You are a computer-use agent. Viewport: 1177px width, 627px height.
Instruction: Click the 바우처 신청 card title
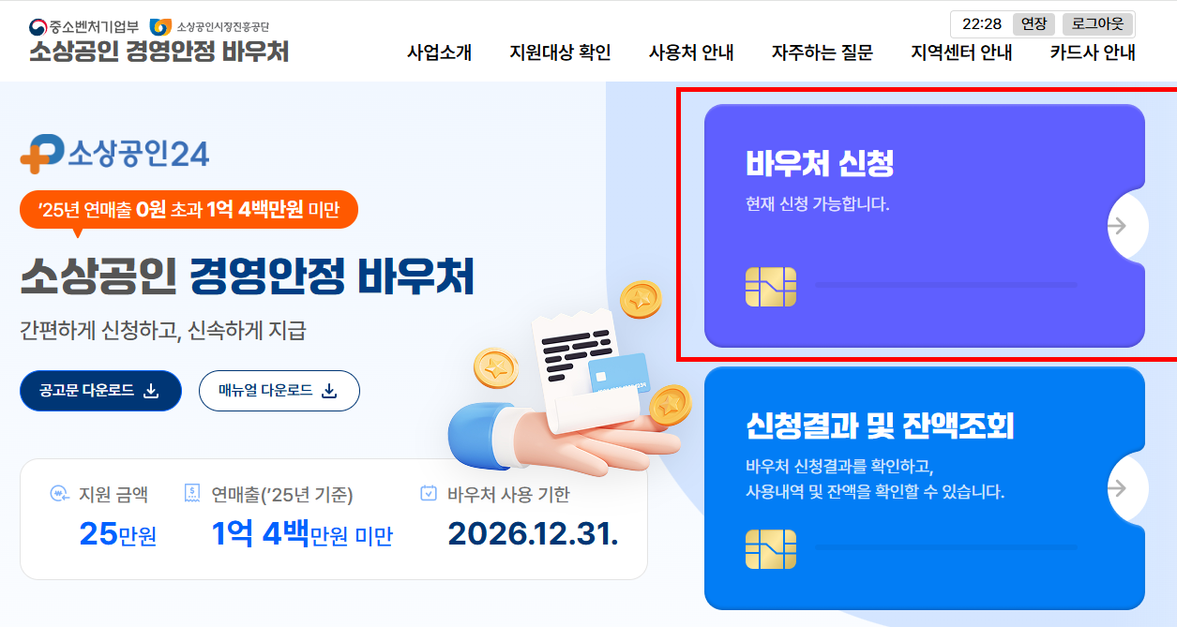(x=820, y=163)
